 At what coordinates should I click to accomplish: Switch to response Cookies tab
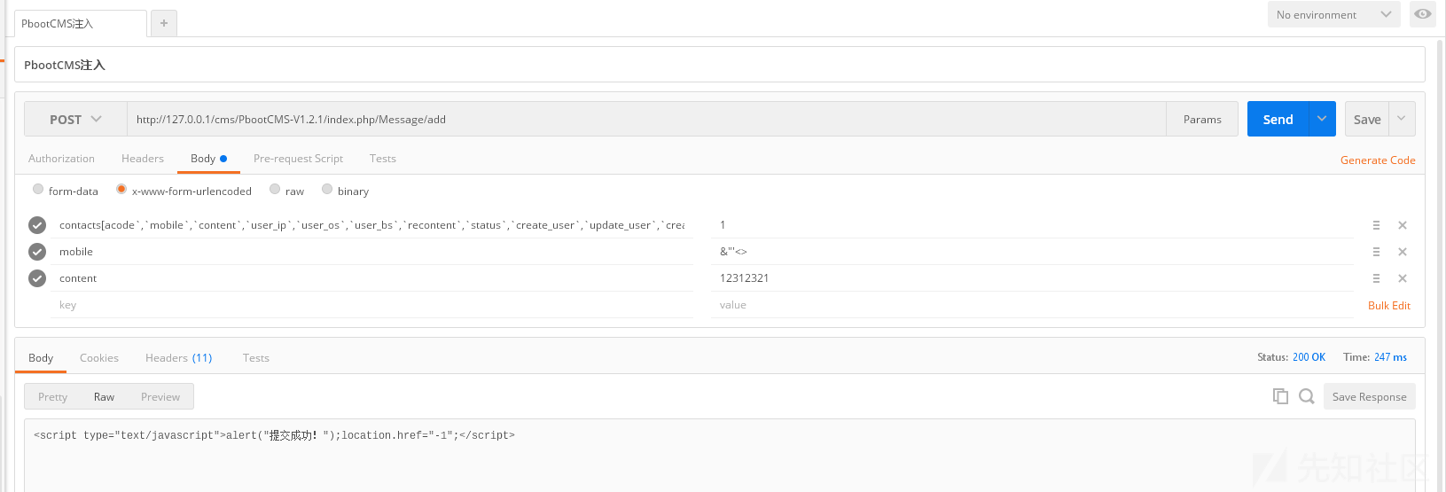click(x=99, y=358)
